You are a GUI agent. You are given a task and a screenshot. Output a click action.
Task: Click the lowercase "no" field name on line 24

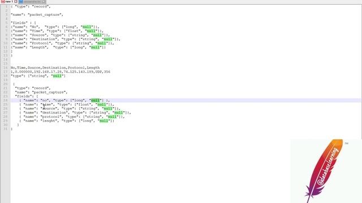coord(45,100)
